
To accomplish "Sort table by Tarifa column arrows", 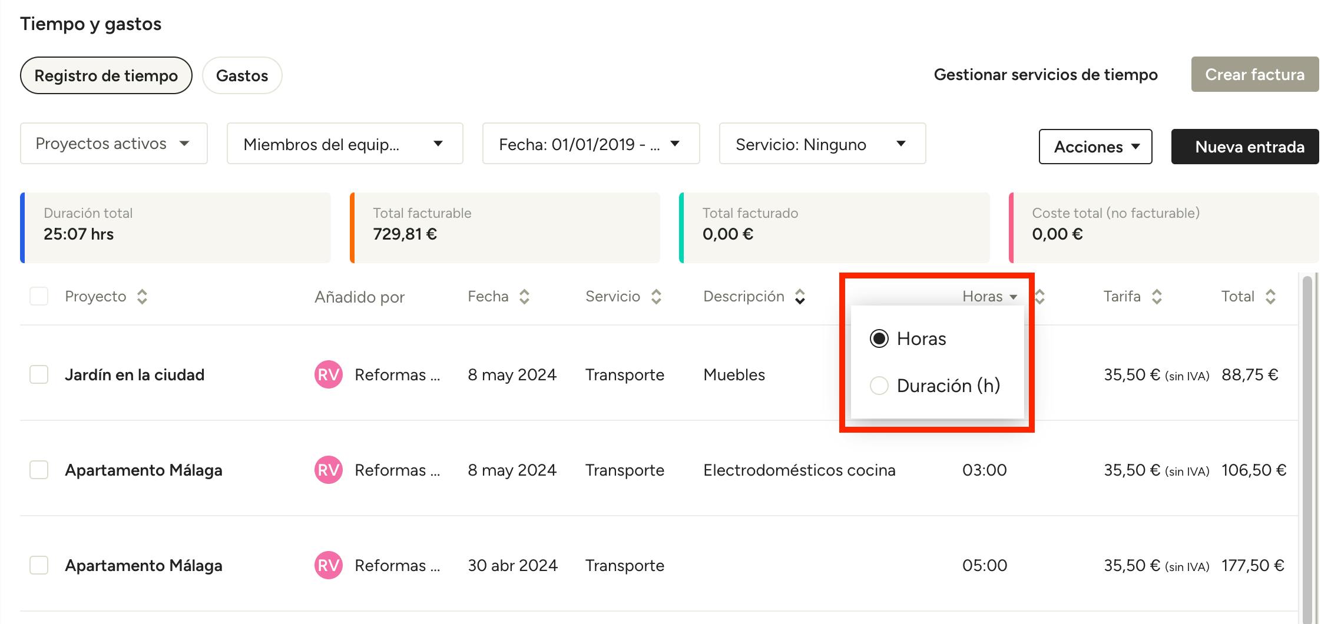I will (x=1157, y=297).
